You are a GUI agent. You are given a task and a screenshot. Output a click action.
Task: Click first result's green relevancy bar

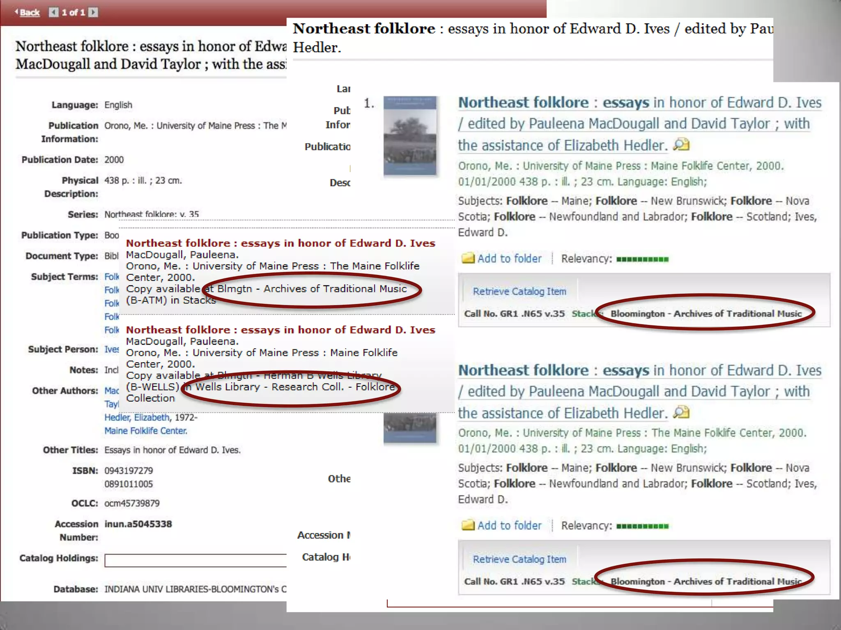642,259
